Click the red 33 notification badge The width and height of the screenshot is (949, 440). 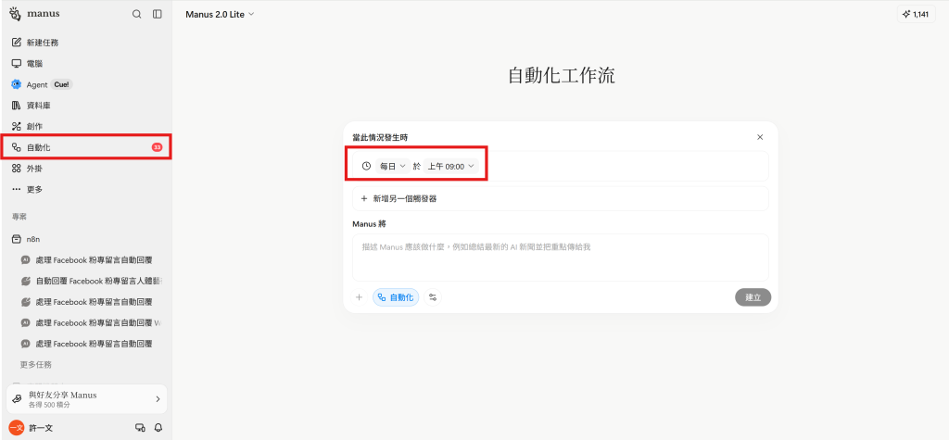click(x=157, y=147)
